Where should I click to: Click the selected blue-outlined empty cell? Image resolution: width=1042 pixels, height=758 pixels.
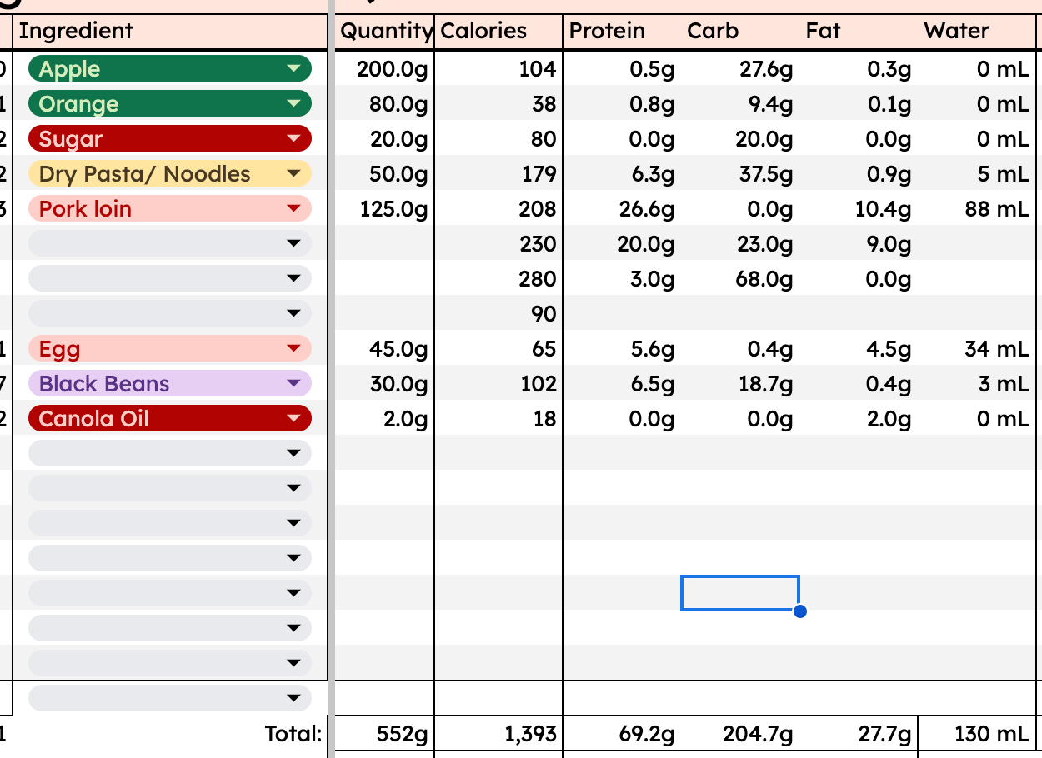pos(740,592)
